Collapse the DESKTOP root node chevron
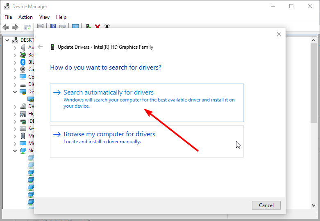 tap(7, 40)
